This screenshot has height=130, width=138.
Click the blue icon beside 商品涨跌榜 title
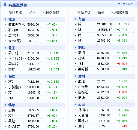(x=5, y=4)
